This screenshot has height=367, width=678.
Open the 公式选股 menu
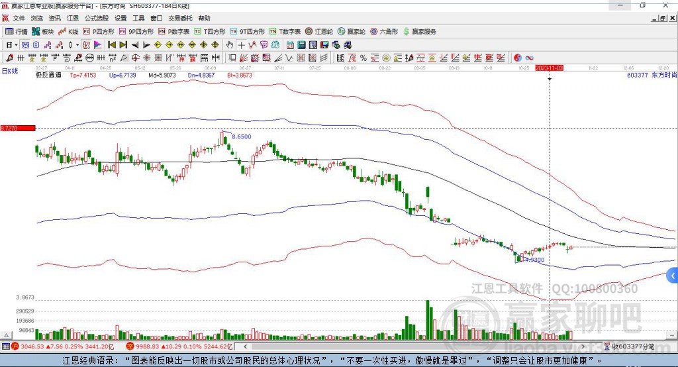tap(97, 18)
